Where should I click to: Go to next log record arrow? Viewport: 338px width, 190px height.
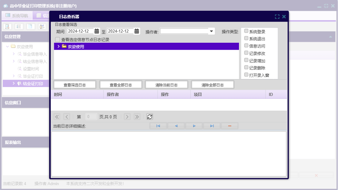click(194, 126)
